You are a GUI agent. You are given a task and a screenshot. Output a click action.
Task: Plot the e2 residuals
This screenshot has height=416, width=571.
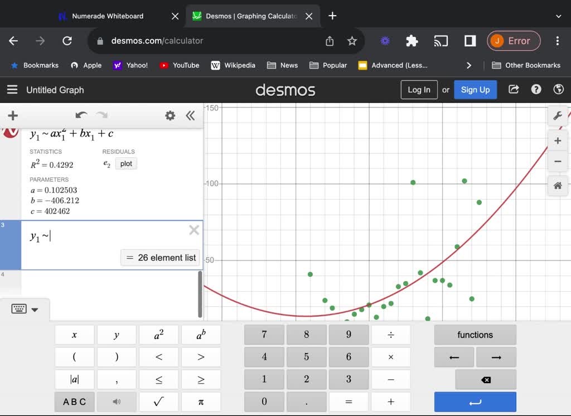[x=126, y=163]
